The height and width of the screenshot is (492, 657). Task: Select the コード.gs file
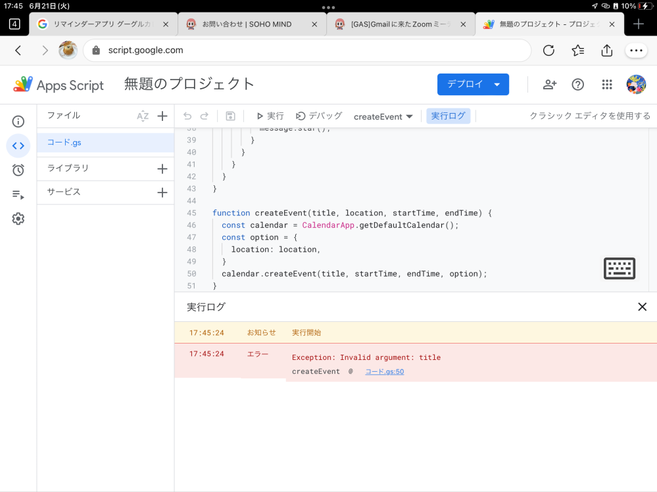(x=64, y=143)
